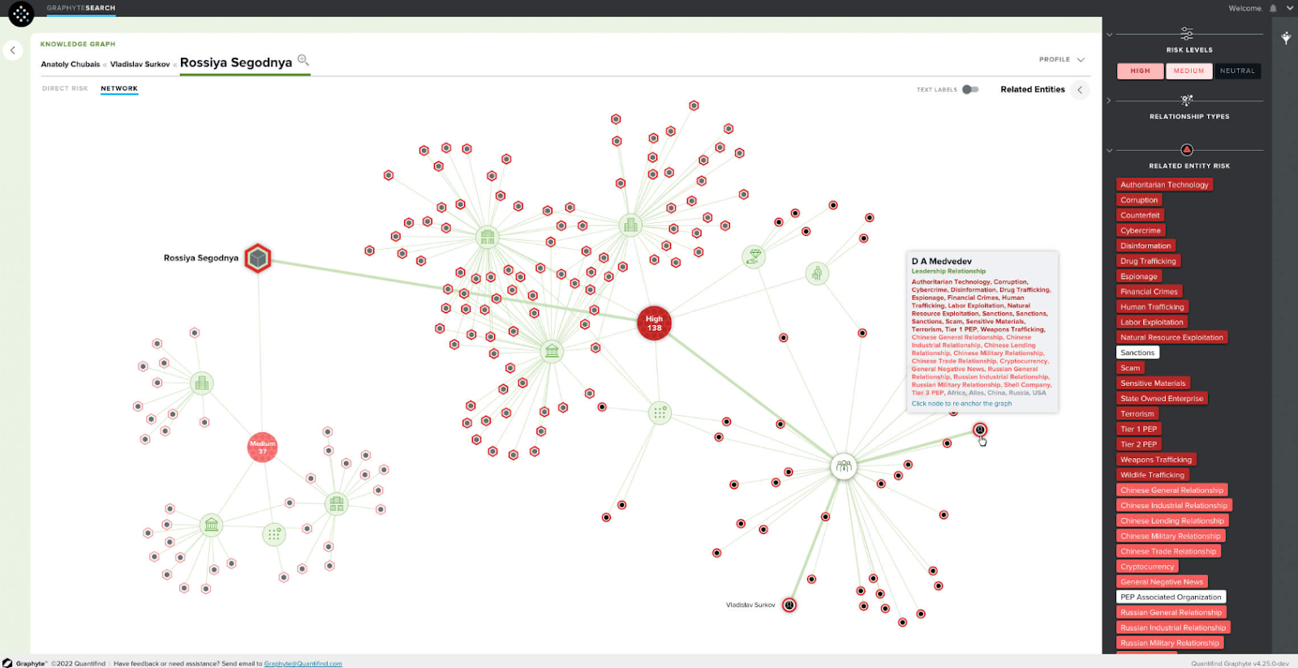Screen dimensions: 1298x668
Task: Click the tall building node at top right cluster
Action: pyautogui.click(x=630, y=225)
